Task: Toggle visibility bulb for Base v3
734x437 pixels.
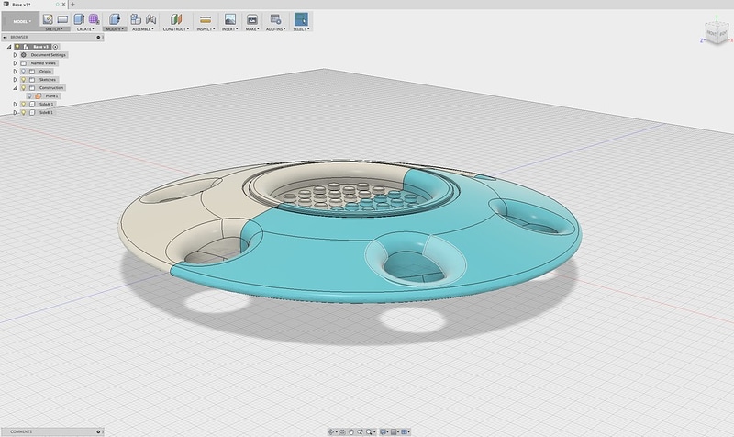Action: [17, 47]
